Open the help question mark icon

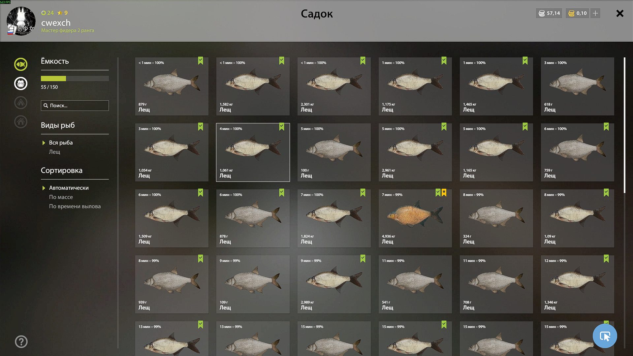click(21, 342)
